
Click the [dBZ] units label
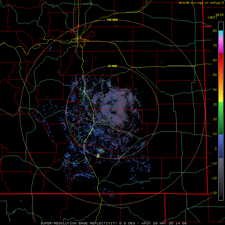pyautogui.click(x=212, y=17)
